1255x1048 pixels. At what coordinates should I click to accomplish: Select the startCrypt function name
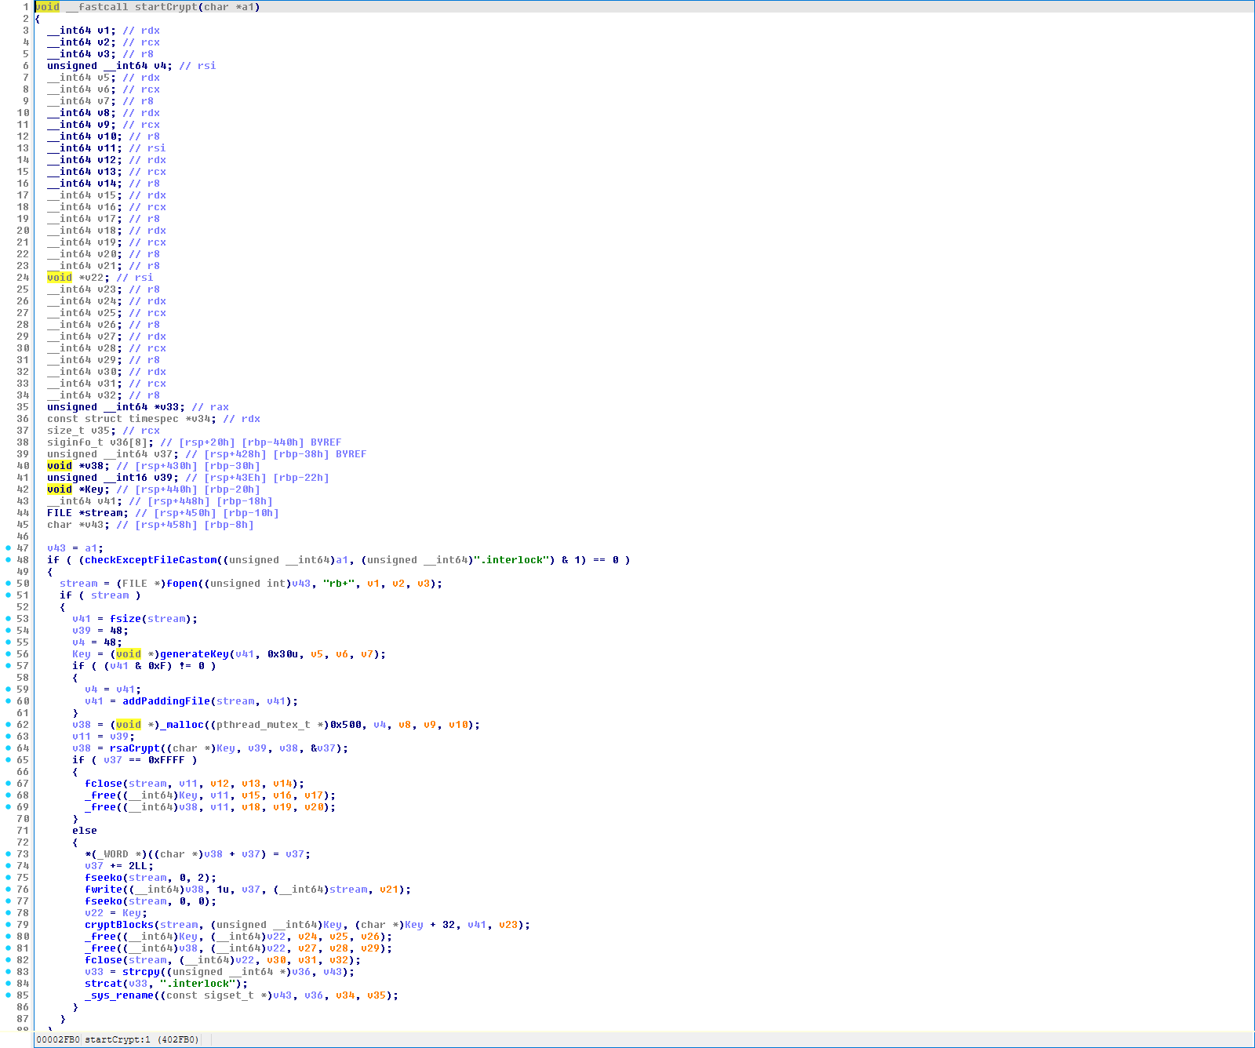tap(166, 7)
